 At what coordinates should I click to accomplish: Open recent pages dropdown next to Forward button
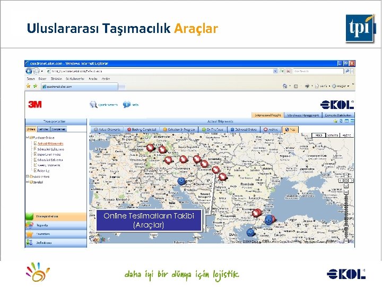[42, 71]
